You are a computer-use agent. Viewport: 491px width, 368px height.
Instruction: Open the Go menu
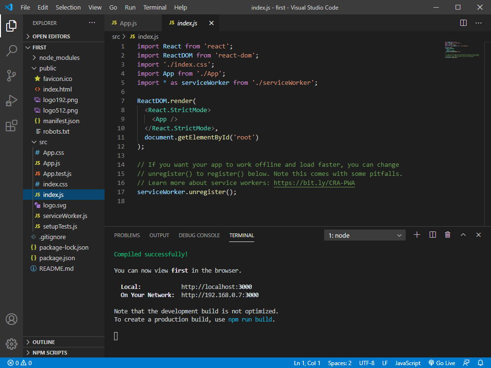pyautogui.click(x=113, y=7)
